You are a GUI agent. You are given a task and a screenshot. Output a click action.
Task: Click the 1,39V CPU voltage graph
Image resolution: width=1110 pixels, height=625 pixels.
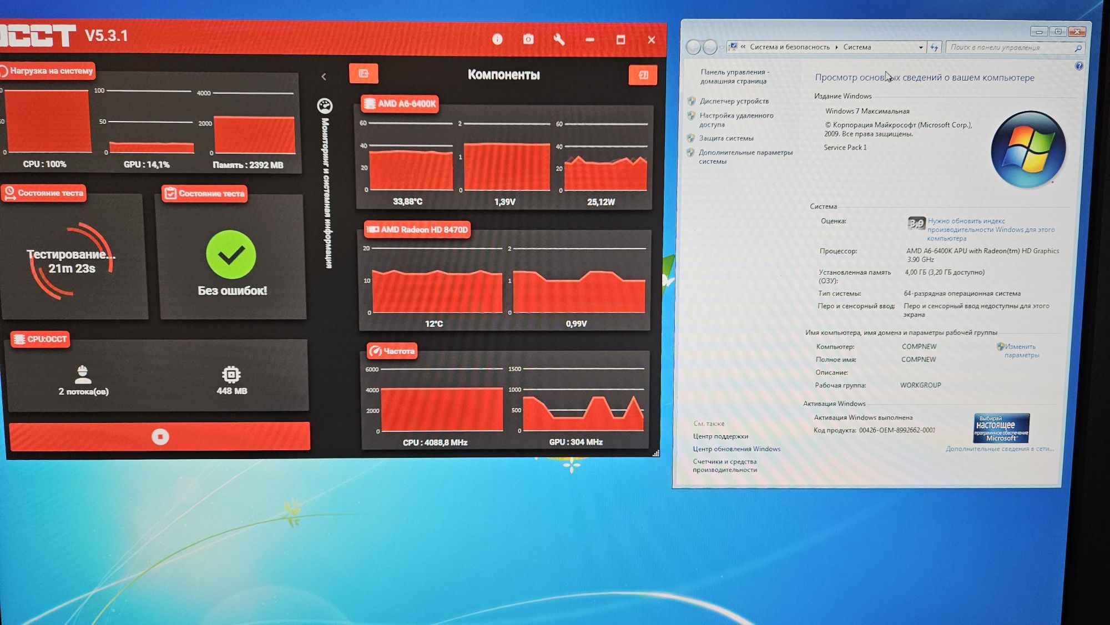coord(507,157)
